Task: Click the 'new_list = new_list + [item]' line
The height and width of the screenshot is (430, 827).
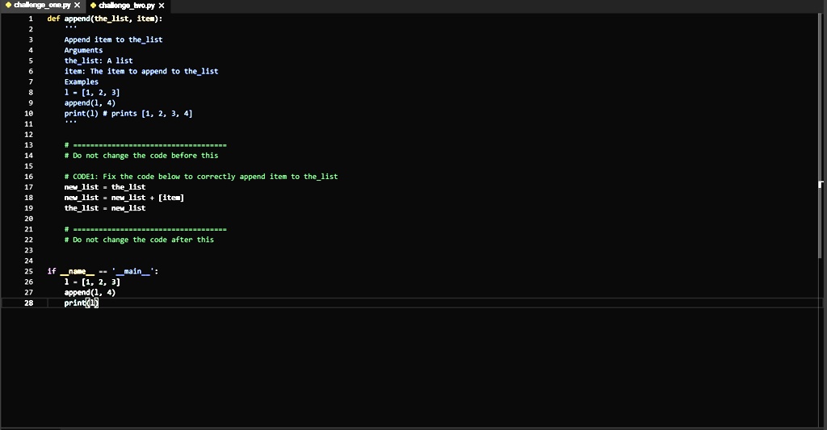Action: click(x=124, y=198)
